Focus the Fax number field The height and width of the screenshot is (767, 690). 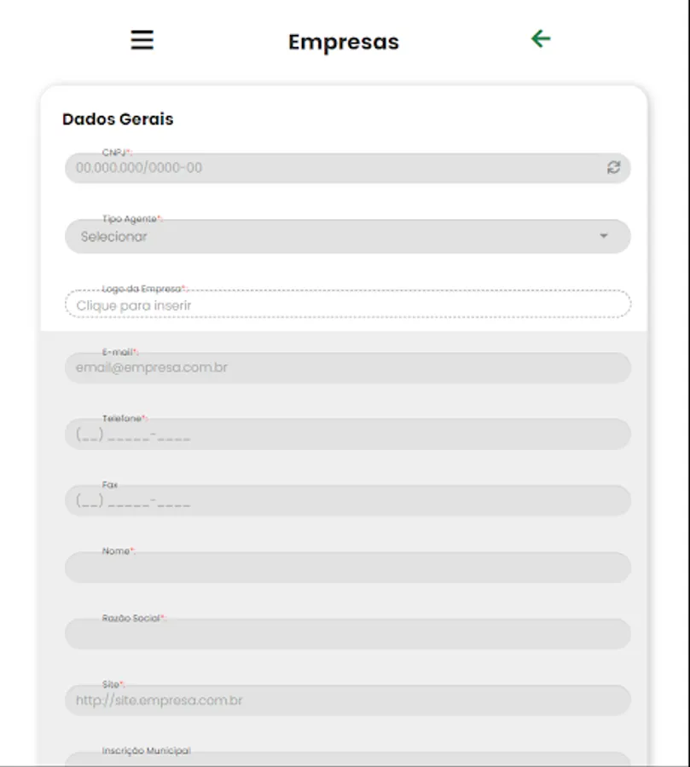(347, 501)
